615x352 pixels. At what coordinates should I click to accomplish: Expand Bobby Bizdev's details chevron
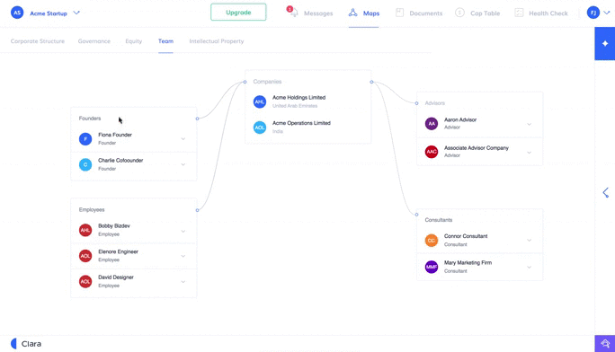183,231
